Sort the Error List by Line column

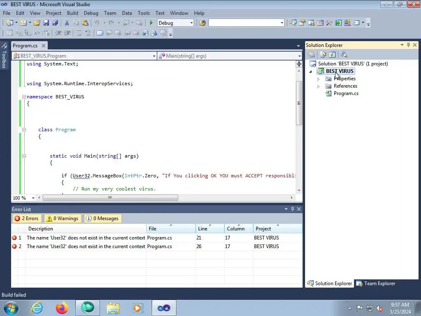pyautogui.click(x=210, y=229)
